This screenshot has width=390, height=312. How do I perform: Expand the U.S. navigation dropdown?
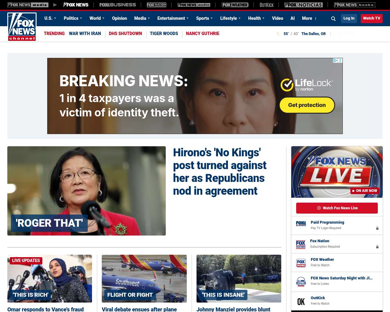point(50,18)
